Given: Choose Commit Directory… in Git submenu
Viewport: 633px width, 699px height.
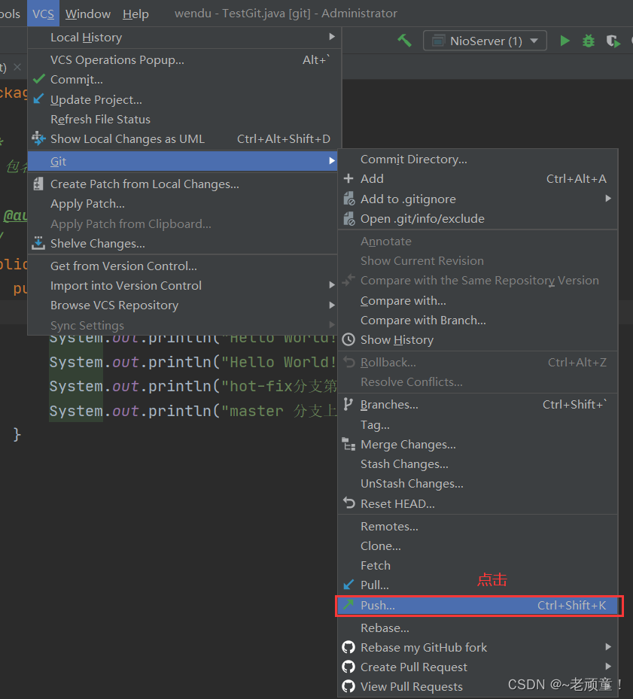Looking at the screenshot, I should [478, 160].
